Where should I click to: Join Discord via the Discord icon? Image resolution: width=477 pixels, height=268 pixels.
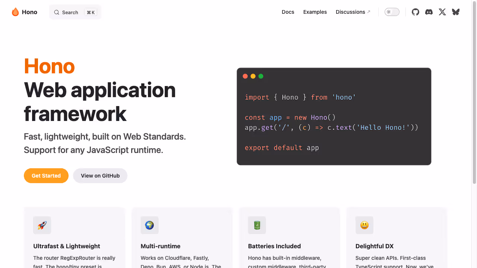[x=429, y=12]
